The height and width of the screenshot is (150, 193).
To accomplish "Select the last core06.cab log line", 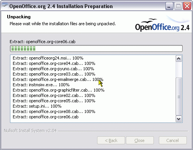I will 46,117.
